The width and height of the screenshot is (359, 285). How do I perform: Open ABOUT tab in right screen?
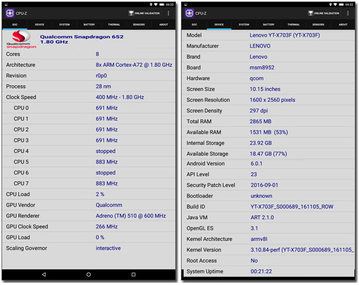(x=343, y=25)
